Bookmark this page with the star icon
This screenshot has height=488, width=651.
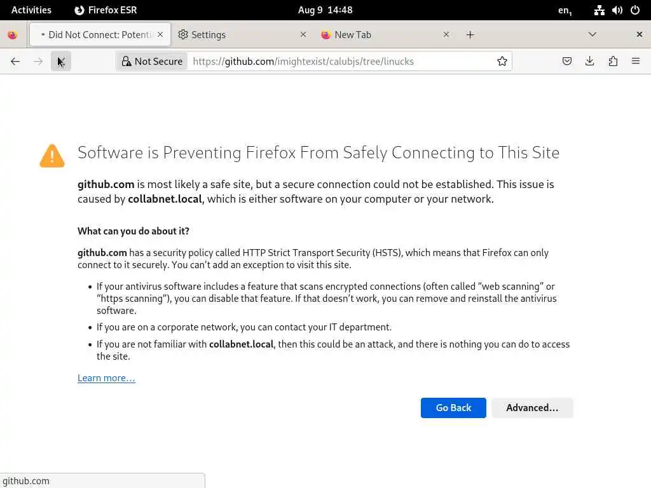pos(502,61)
